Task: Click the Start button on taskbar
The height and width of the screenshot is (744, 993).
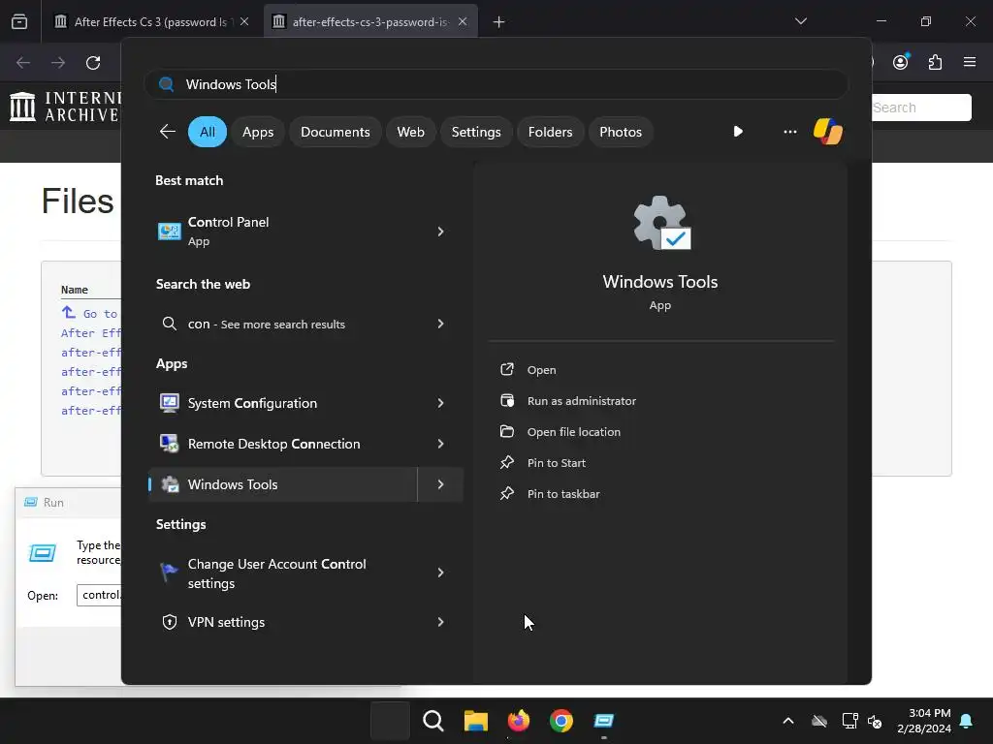Action: 390,721
